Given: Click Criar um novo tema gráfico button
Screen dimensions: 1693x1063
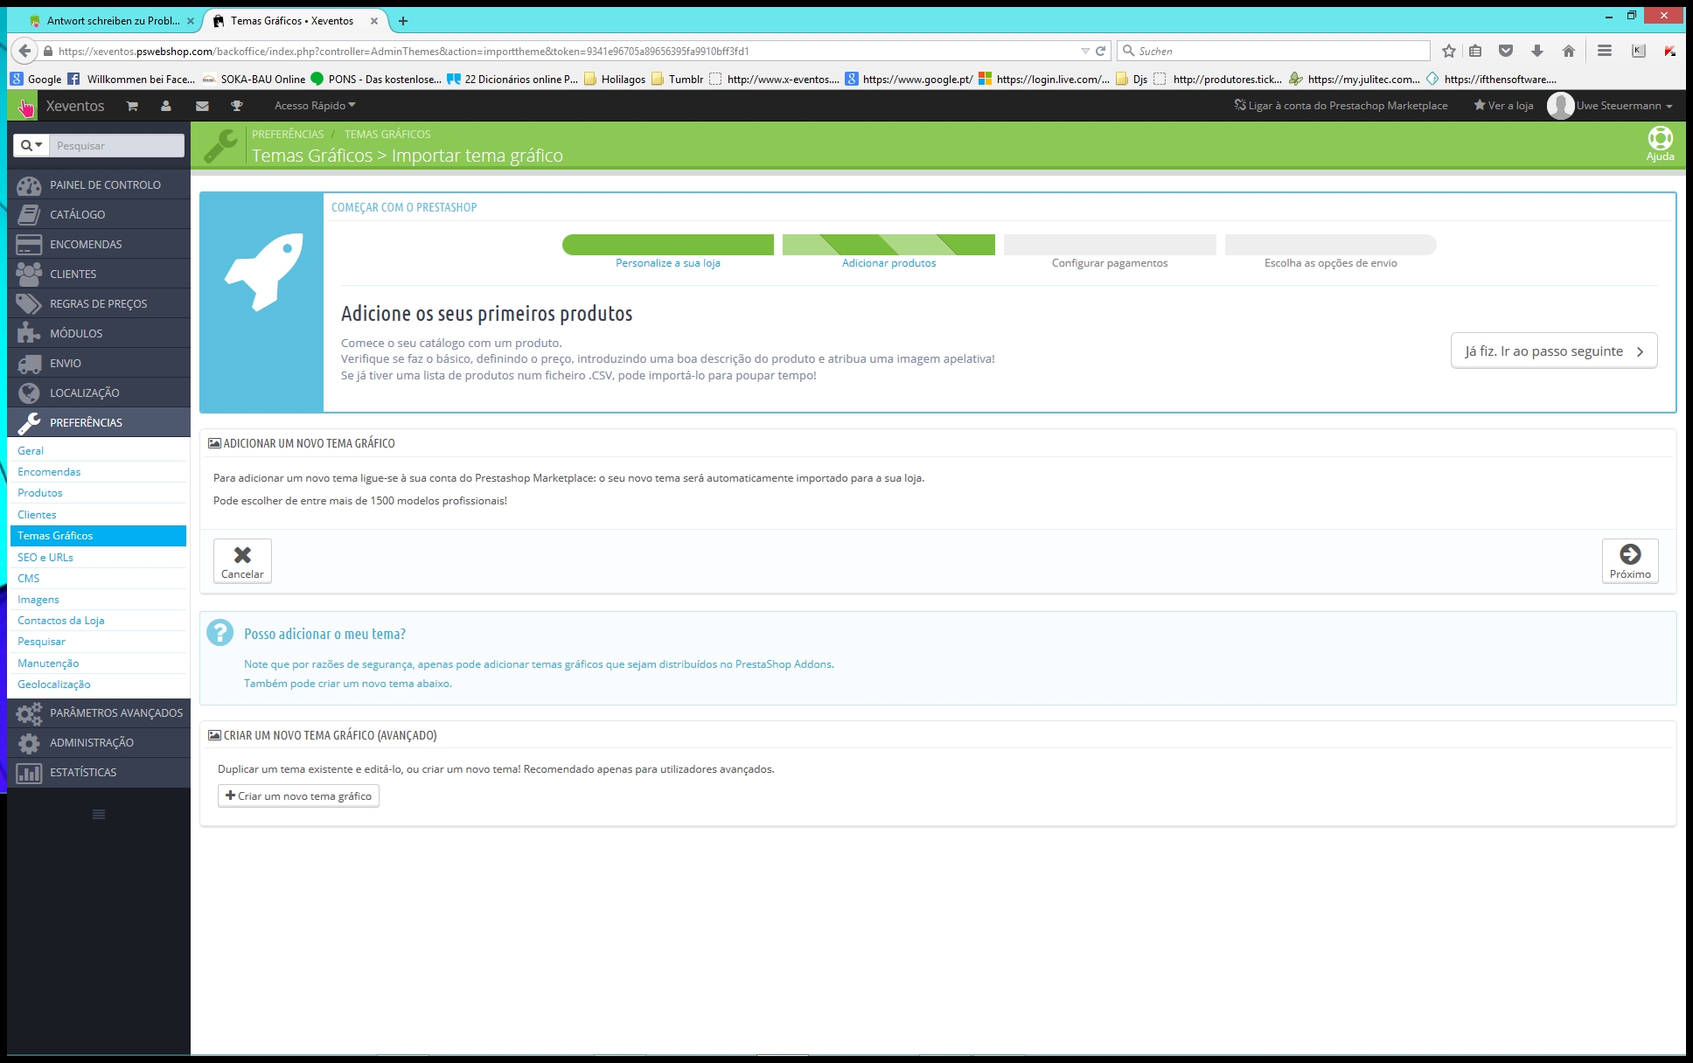Looking at the screenshot, I should point(298,796).
